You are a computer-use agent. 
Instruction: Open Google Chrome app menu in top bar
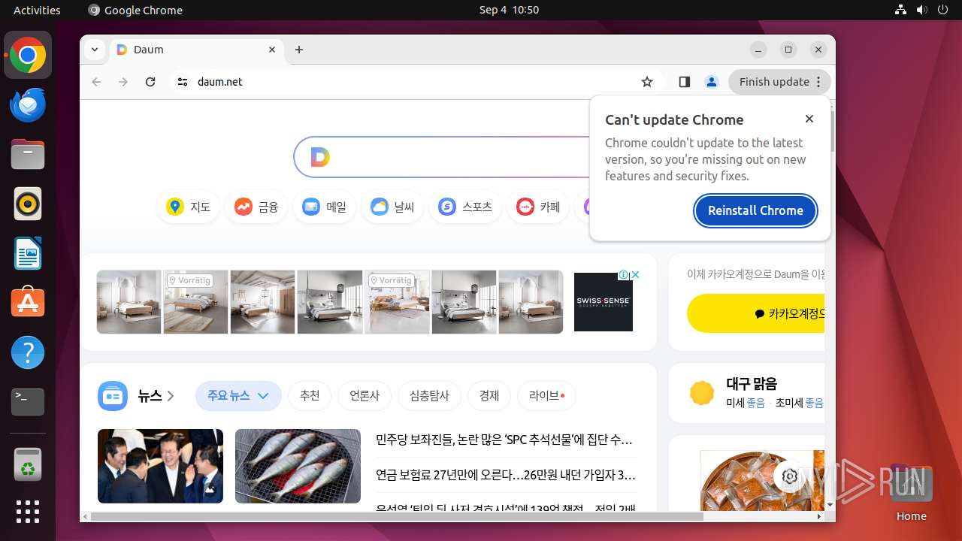[135, 11]
